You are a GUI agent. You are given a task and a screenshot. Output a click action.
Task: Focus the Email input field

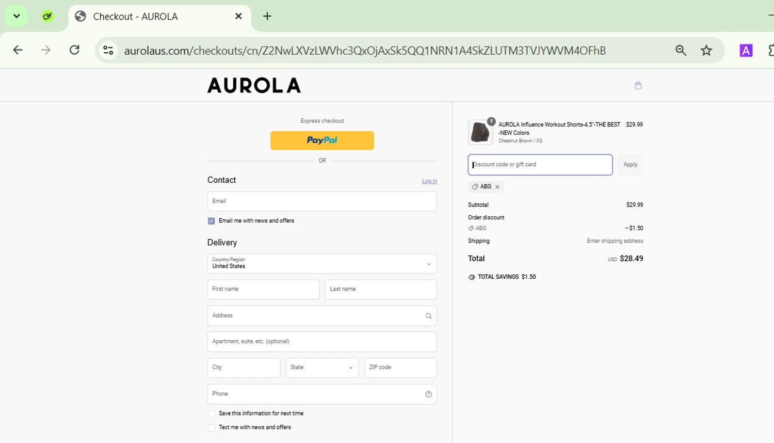(322, 201)
